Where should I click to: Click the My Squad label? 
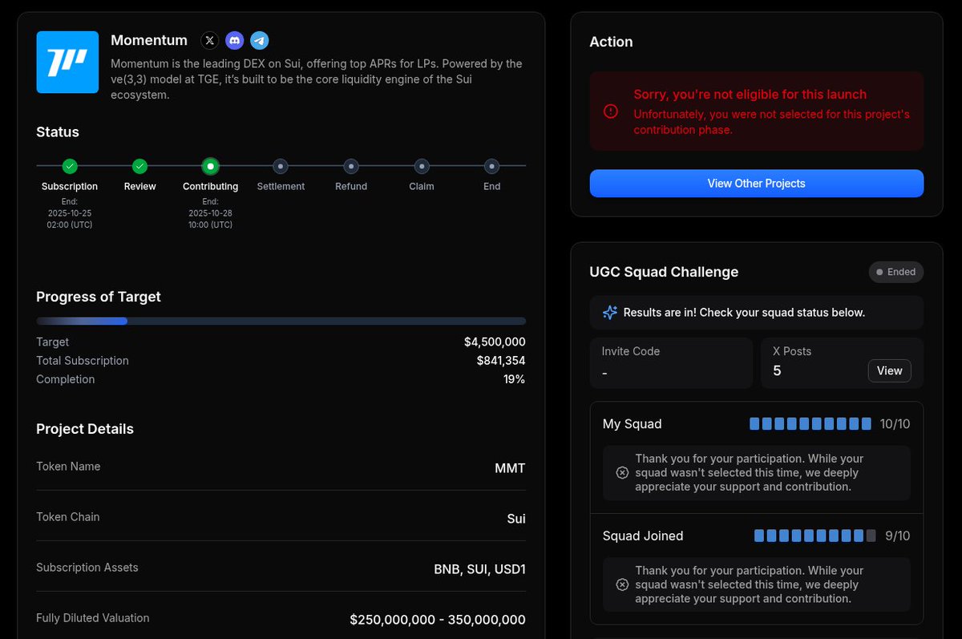[633, 424]
